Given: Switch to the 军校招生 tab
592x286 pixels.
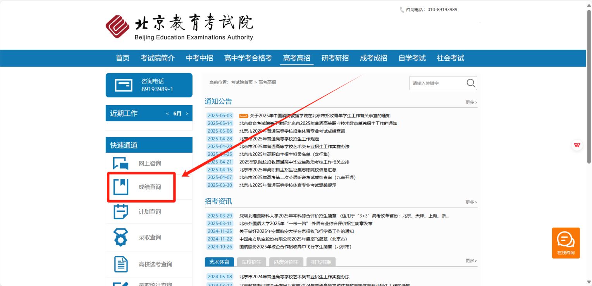Looking at the screenshot, I should pyautogui.click(x=251, y=262).
